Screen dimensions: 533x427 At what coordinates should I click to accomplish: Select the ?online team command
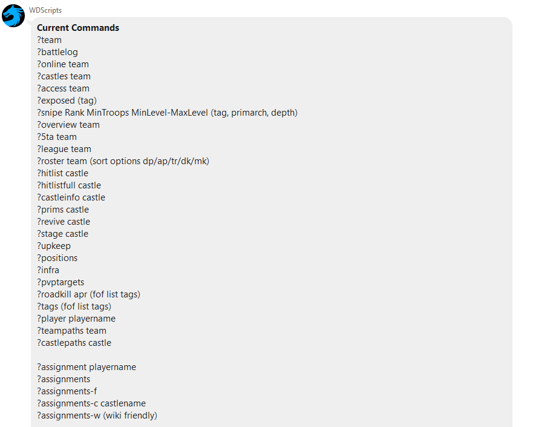click(x=62, y=64)
